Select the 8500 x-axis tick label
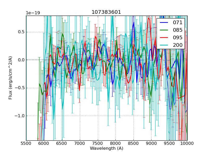208x156 pixels. click(133, 143)
